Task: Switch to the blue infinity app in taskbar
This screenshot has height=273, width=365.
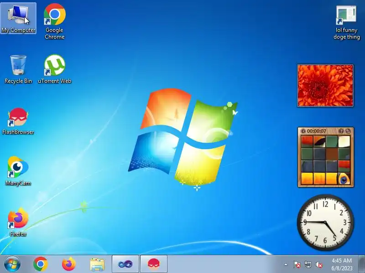Action: 125,264
